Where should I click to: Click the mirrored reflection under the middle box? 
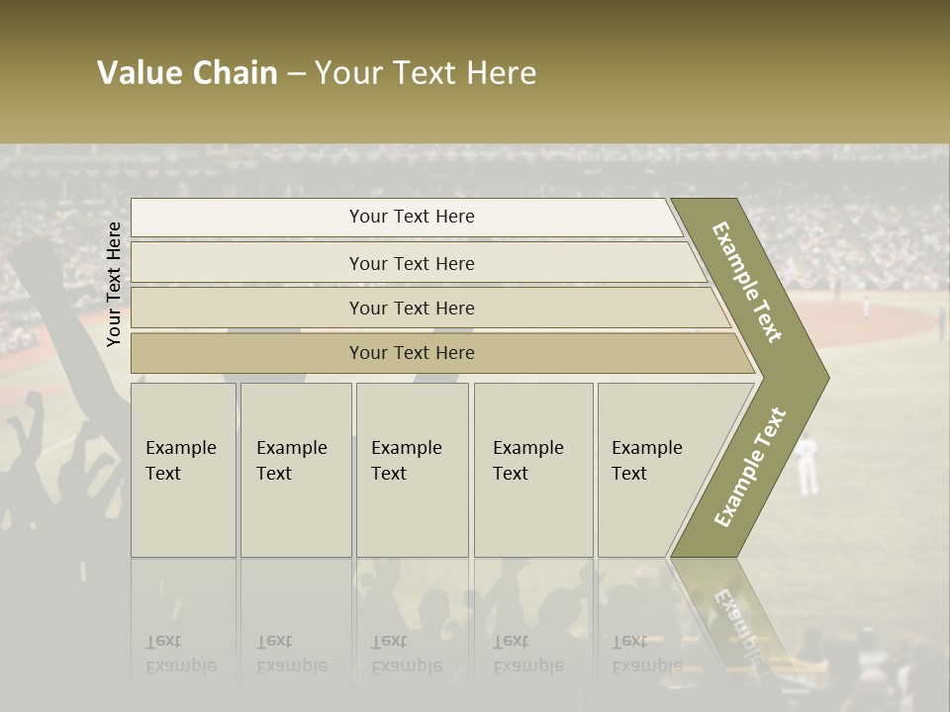pyautogui.click(x=412, y=633)
